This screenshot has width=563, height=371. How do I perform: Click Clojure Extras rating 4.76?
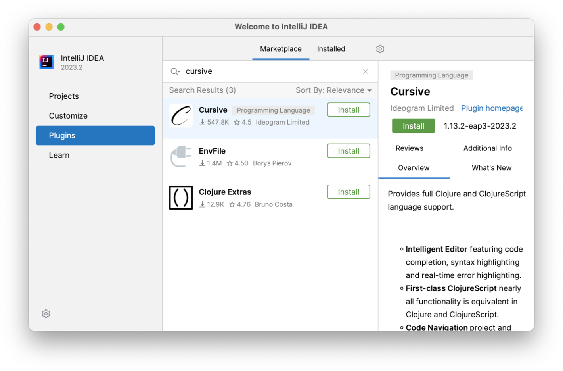(240, 204)
